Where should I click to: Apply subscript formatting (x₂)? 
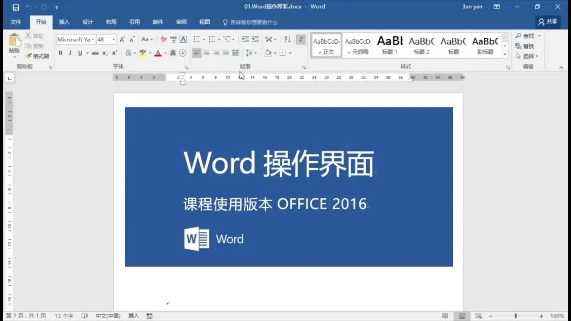[x=105, y=53]
